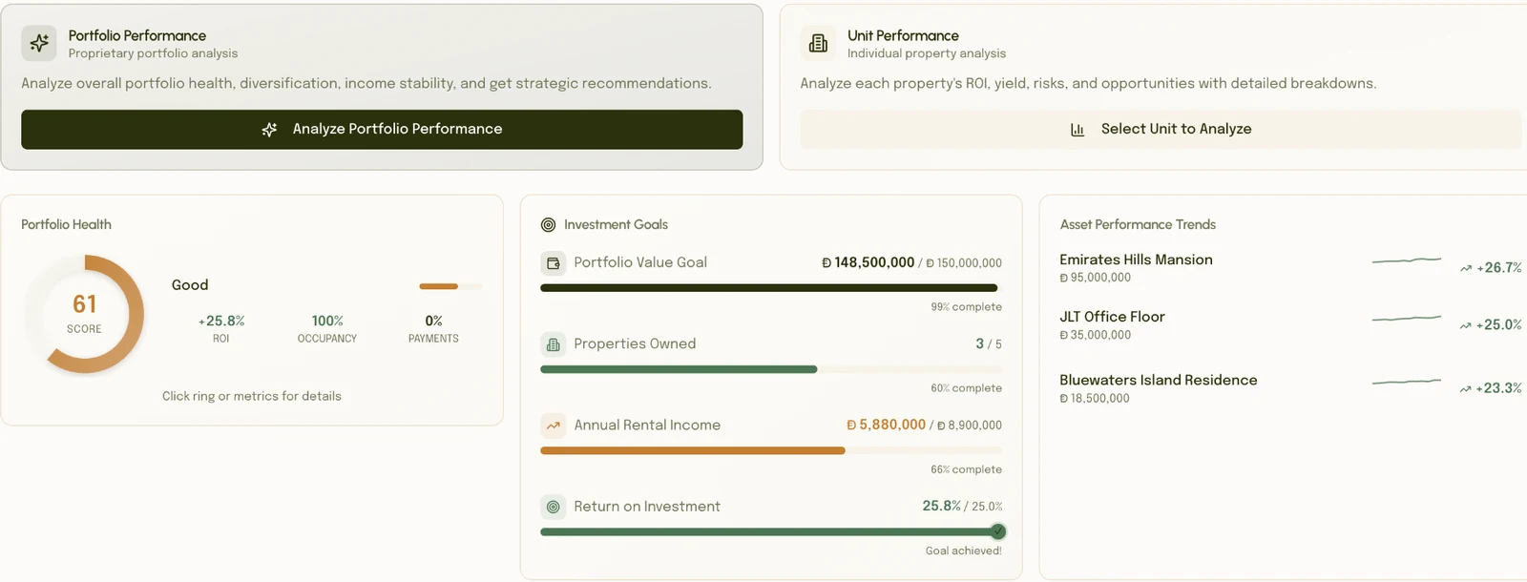Click the sparkline chart for Bluewaters Island Residence
This screenshot has width=1527, height=582.
[1407, 382]
